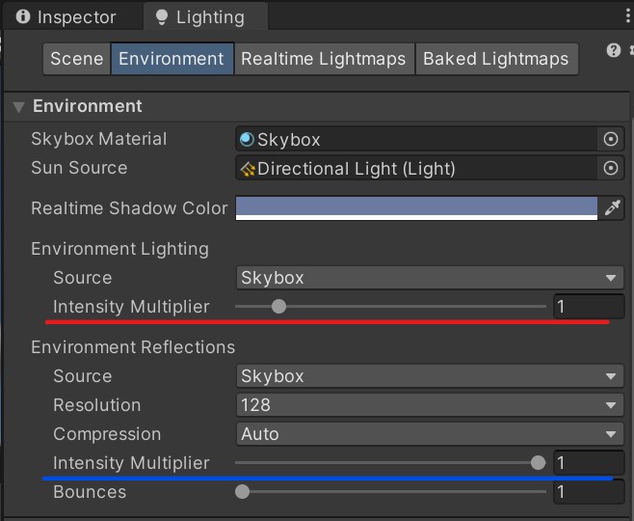The width and height of the screenshot is (634, 521).
Task: Open the Realtime Lightmaps tab
Action: (325, 59)
